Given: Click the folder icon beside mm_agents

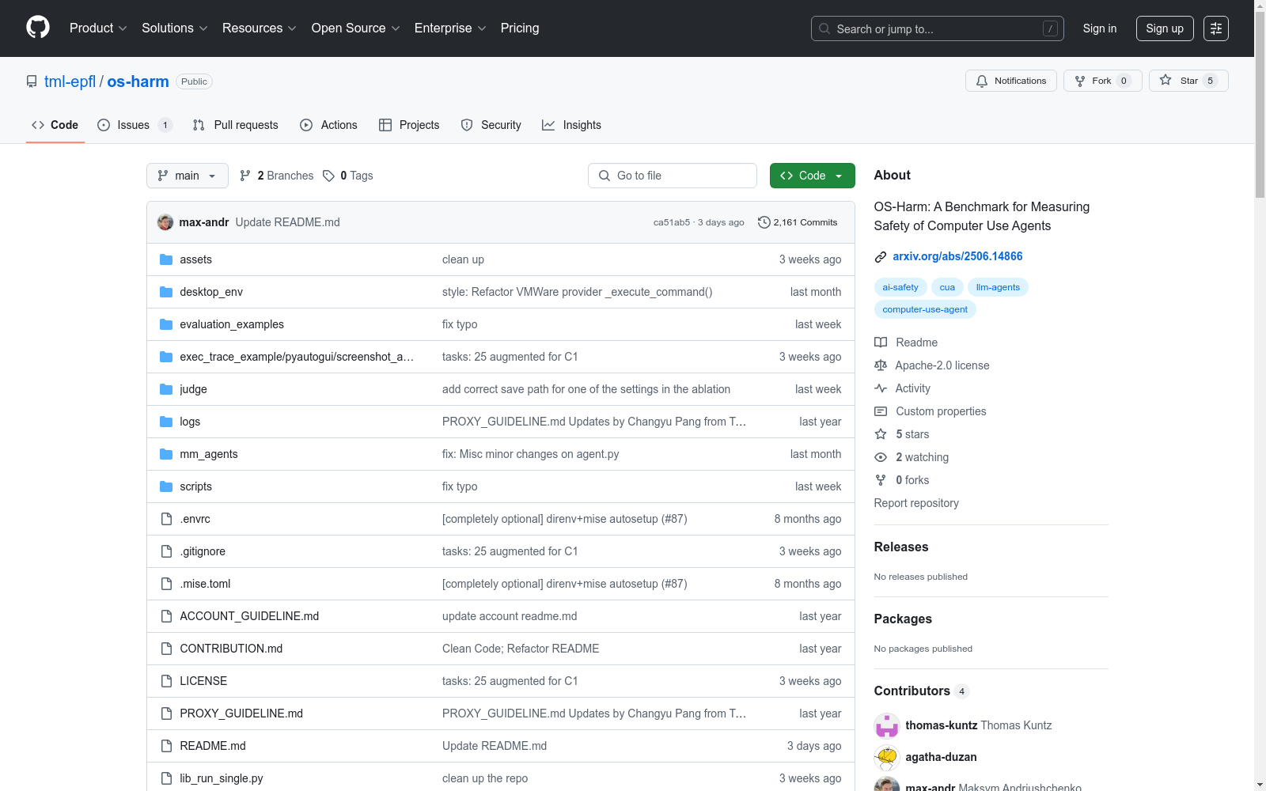Looking at the screenshot, I should pyautogui.click(x=166, y=454).
